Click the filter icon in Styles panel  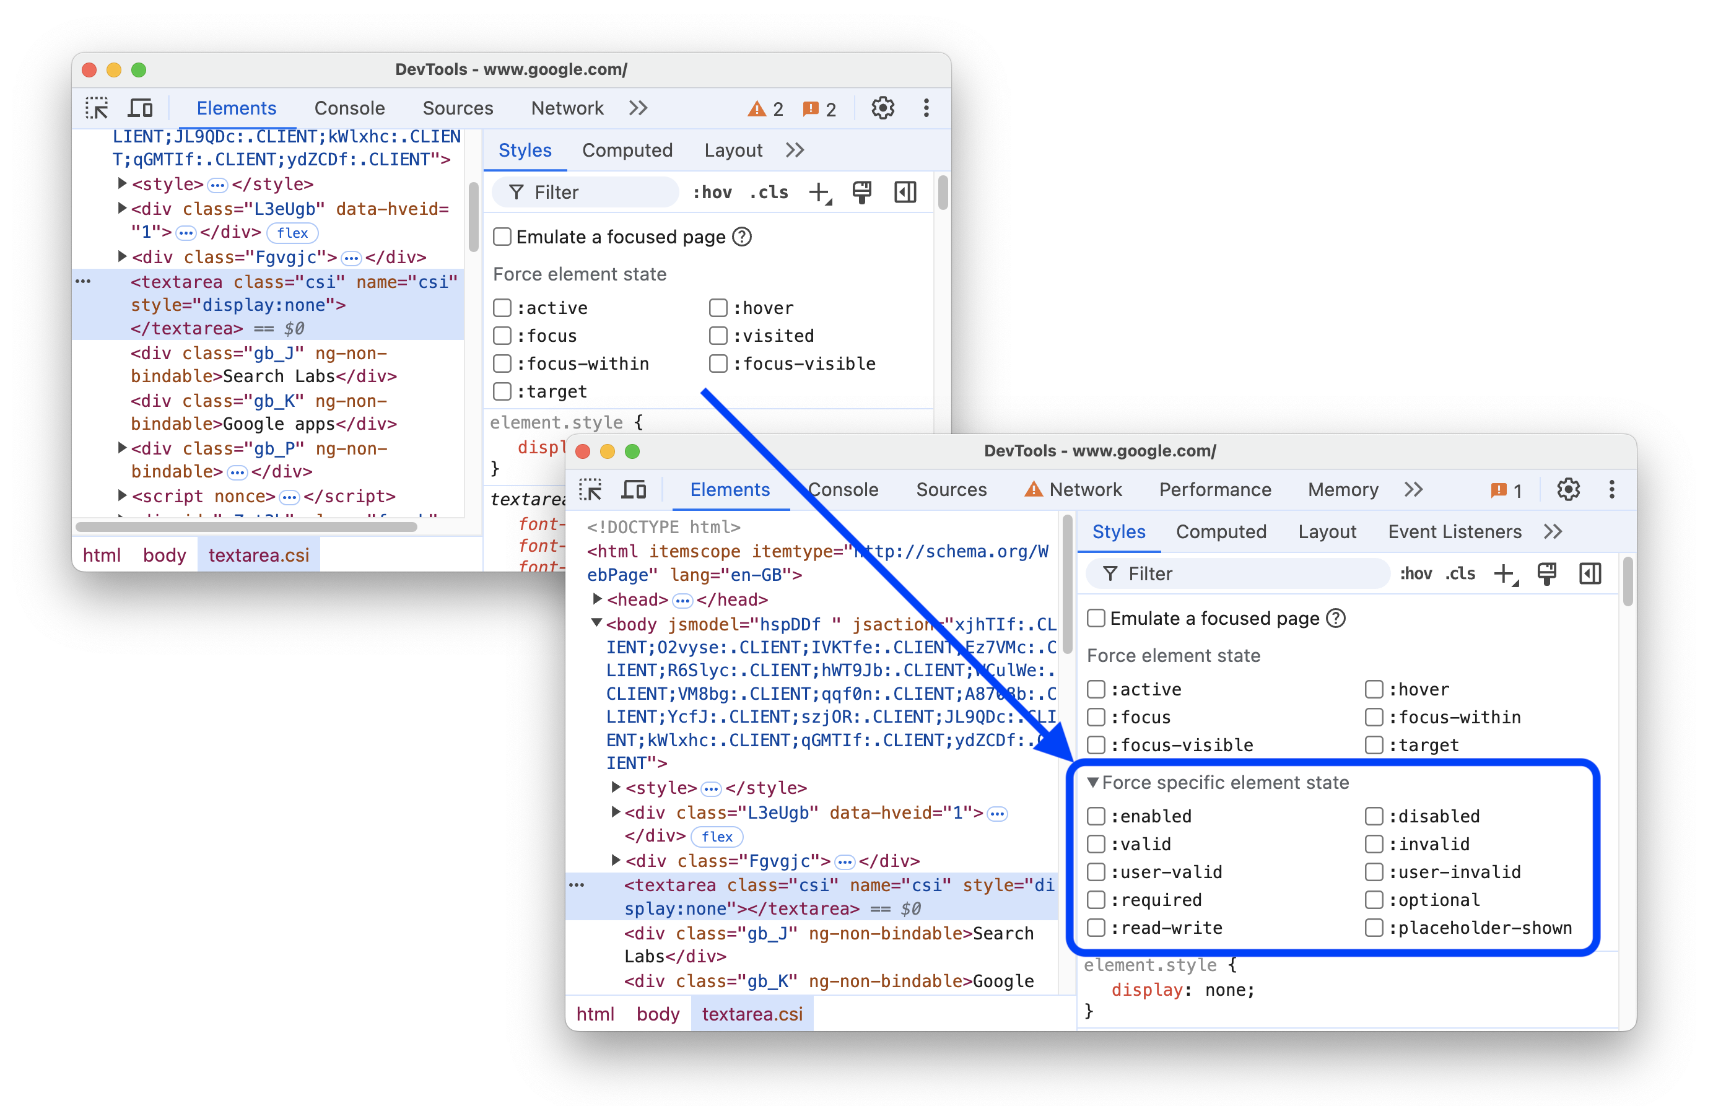(508, 193)
